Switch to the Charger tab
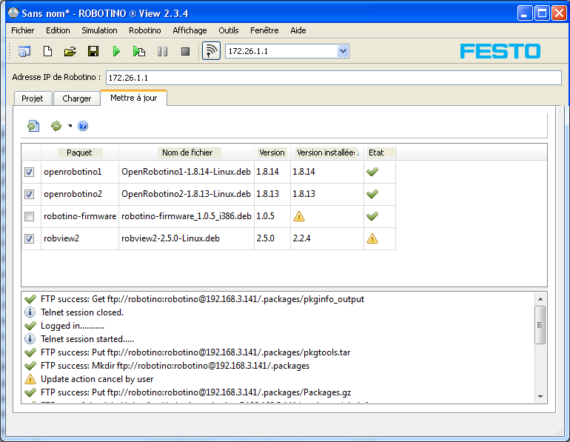570x442 pixels. click(77, 98)
